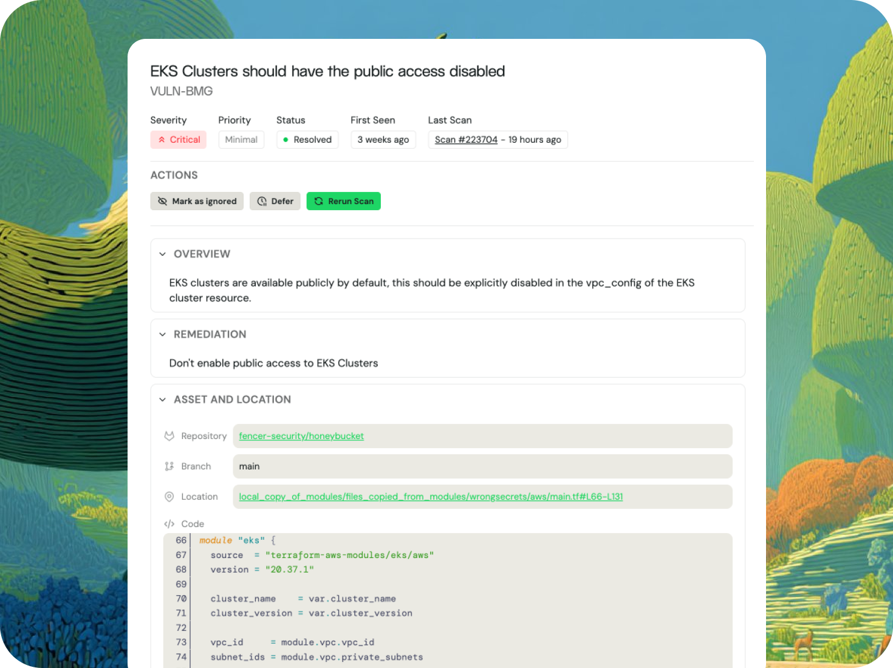The image size is (893, 668).
Task: Collapse the Asset and Location chevron
Action: pyautogui.click(x=162, y=400)
